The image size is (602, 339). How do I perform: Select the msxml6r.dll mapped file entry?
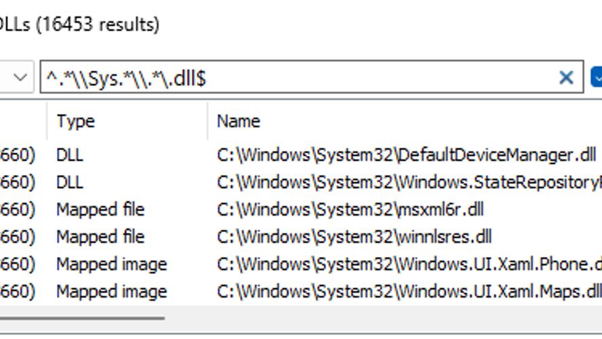350,210
